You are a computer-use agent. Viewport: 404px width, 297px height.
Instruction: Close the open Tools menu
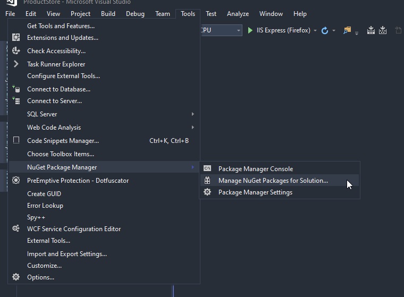[x=188, y=14]
